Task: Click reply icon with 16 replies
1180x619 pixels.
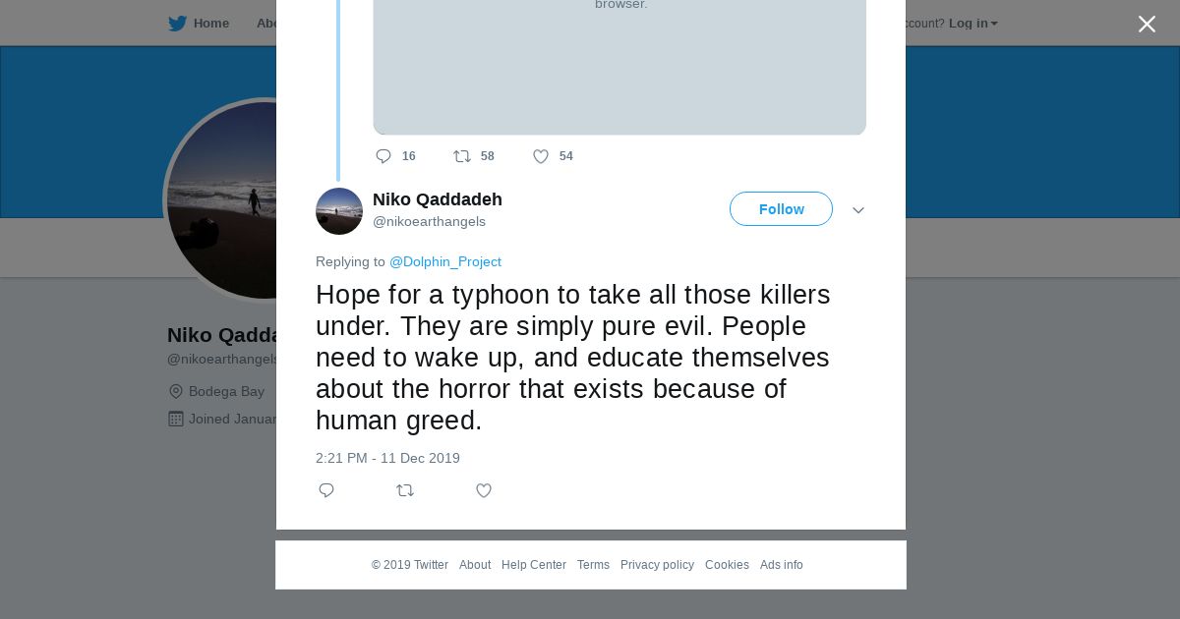Action: point(383,156)
